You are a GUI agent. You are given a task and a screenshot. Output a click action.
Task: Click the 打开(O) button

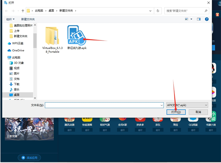point(176,112)
